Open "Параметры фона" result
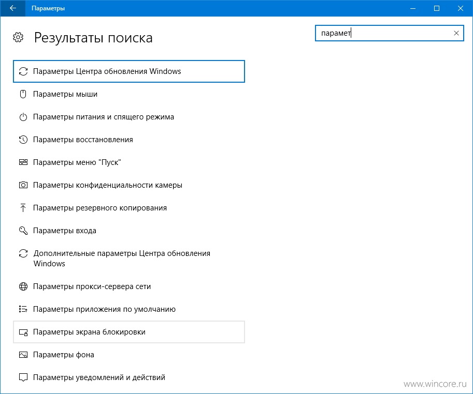This screenshot has height=394, width=473. click(x=129, y=355)
